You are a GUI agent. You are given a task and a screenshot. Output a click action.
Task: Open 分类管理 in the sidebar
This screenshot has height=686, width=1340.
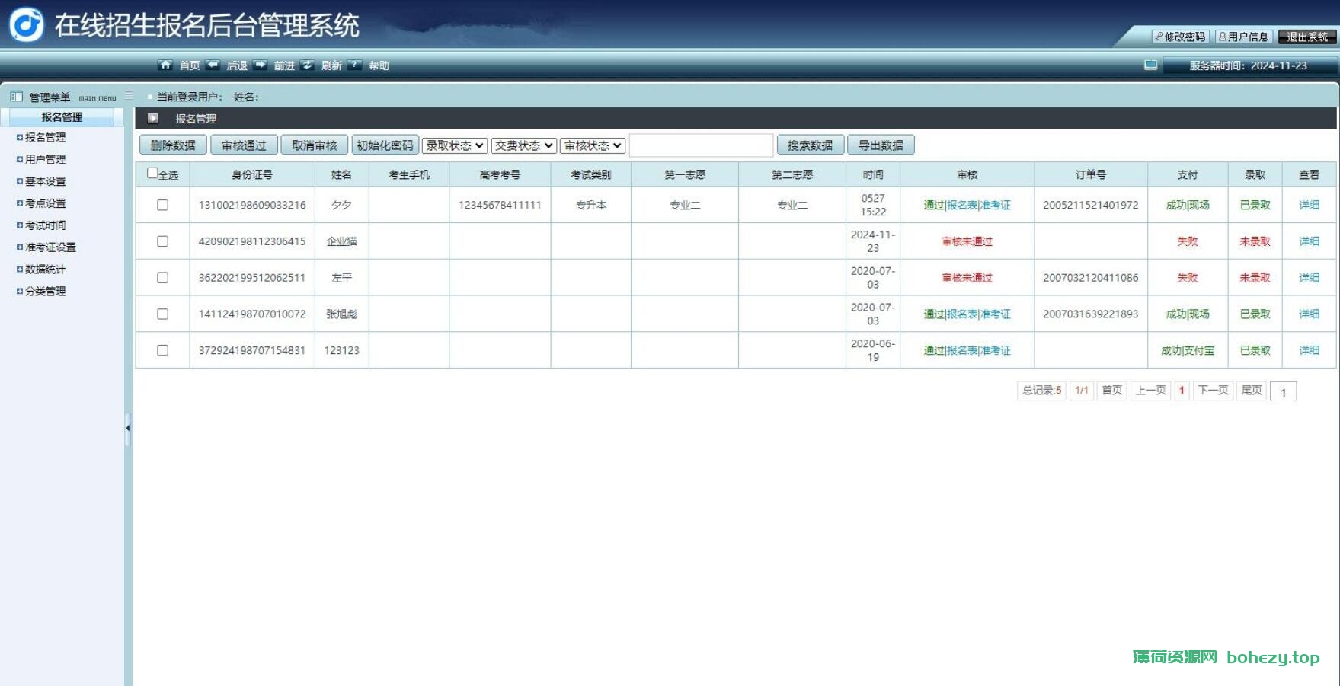pos(46,291)
